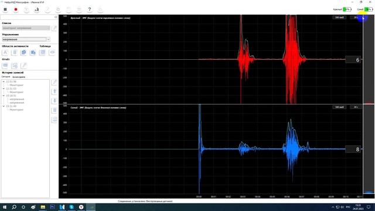Select Мониторинг under the 12:51:58 record
This screenshot has width=375, height=211.
(x=16, y=85)
